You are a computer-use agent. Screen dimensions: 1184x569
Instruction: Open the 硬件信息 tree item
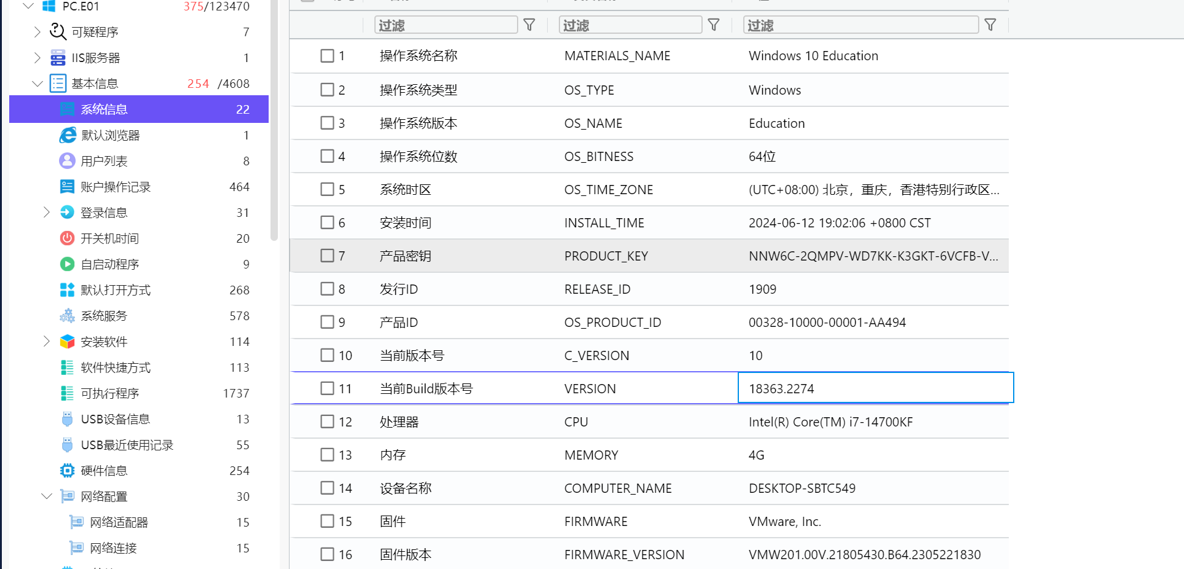pos(139,470)
